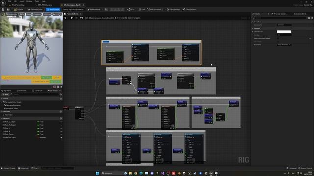Select SequenceExecution in the graphs tree

[13, 105]
